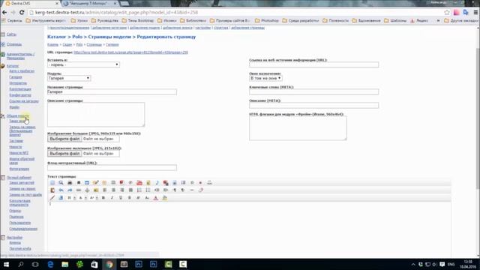Click the paste clipboard icon in editor
Image resolution: width=480 pixels, height=270 pixels.
point(52,190)
